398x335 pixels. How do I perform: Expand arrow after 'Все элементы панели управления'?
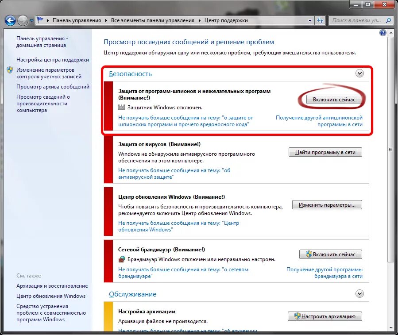click(x=199, y=20)
